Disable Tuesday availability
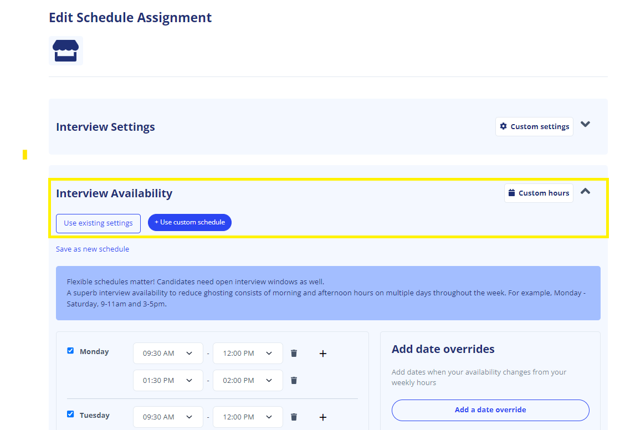 (70, 414)
